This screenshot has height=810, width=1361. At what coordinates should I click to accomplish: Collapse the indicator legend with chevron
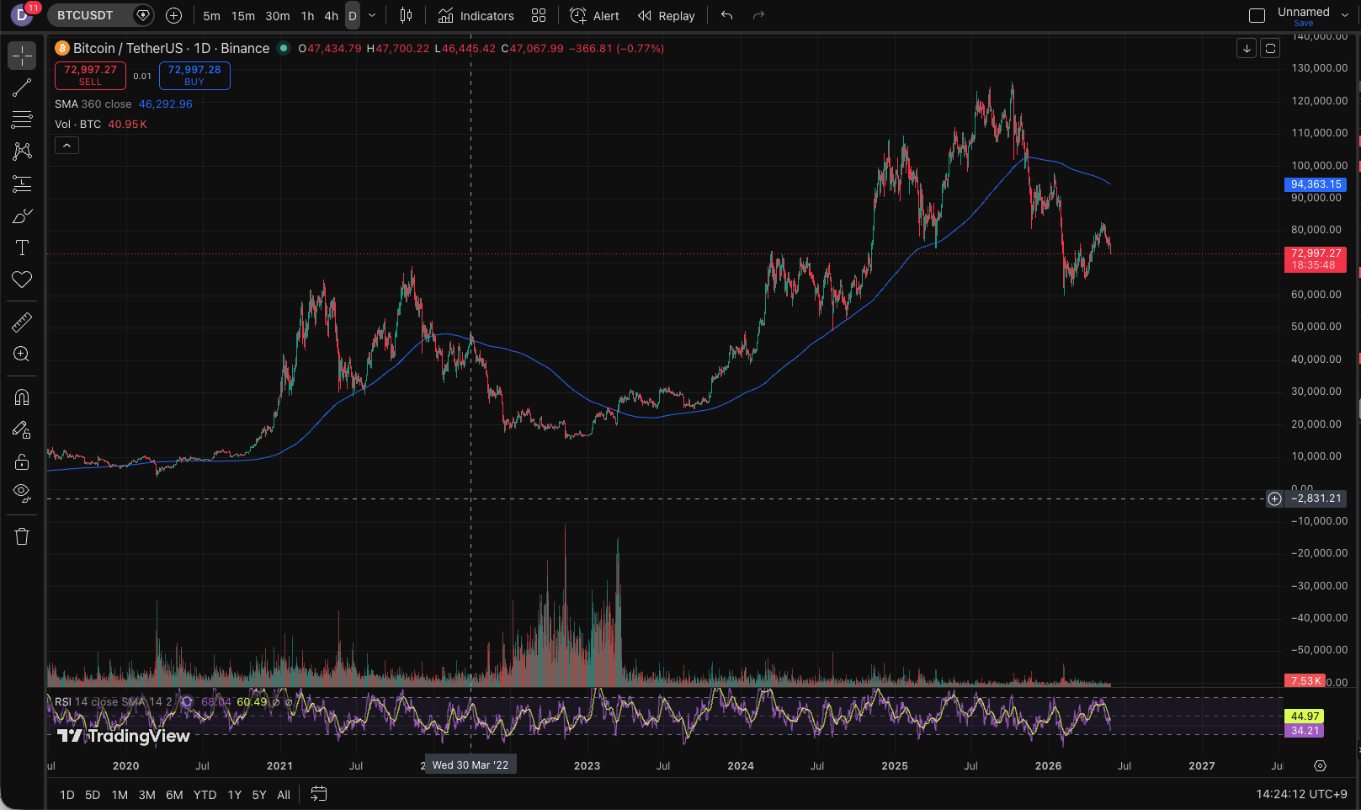tap(66, 146)
